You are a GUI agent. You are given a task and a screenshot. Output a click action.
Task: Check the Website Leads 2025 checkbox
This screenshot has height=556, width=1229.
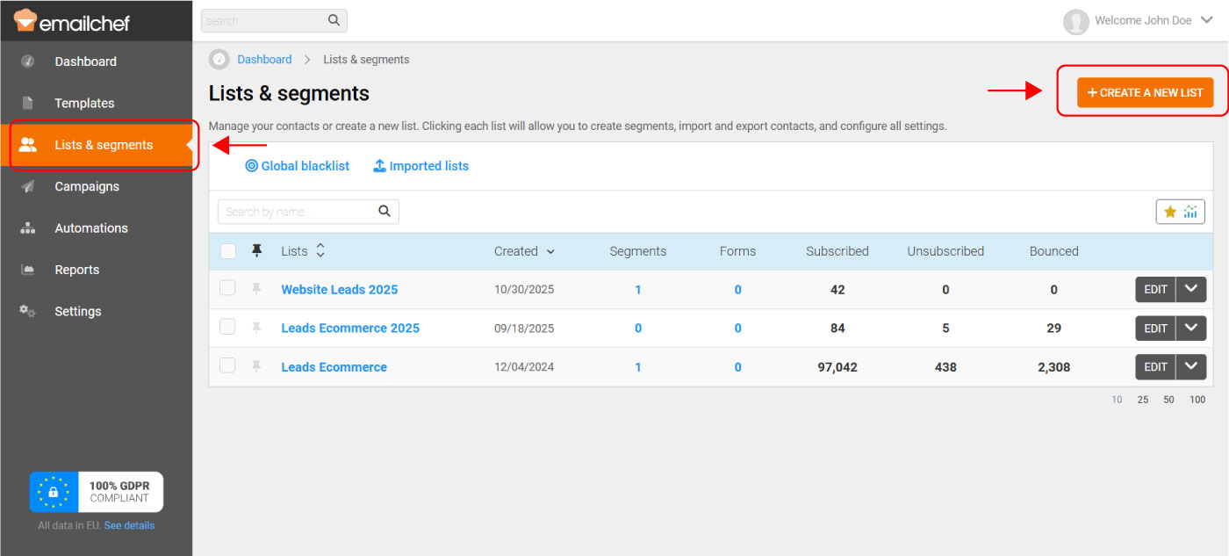pyautogui.click(x=227, y=288)
